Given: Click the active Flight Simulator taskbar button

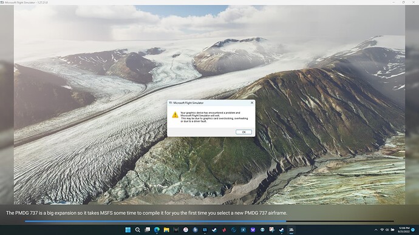Looking at the screenshot, I should click(291, 230).
